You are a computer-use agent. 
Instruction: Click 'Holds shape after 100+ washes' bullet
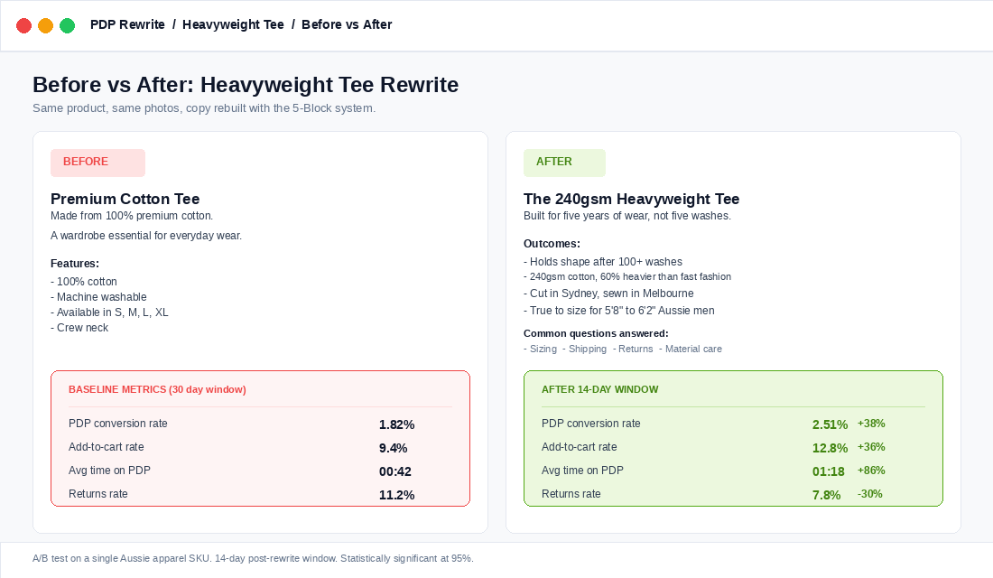tap(603, 262)
